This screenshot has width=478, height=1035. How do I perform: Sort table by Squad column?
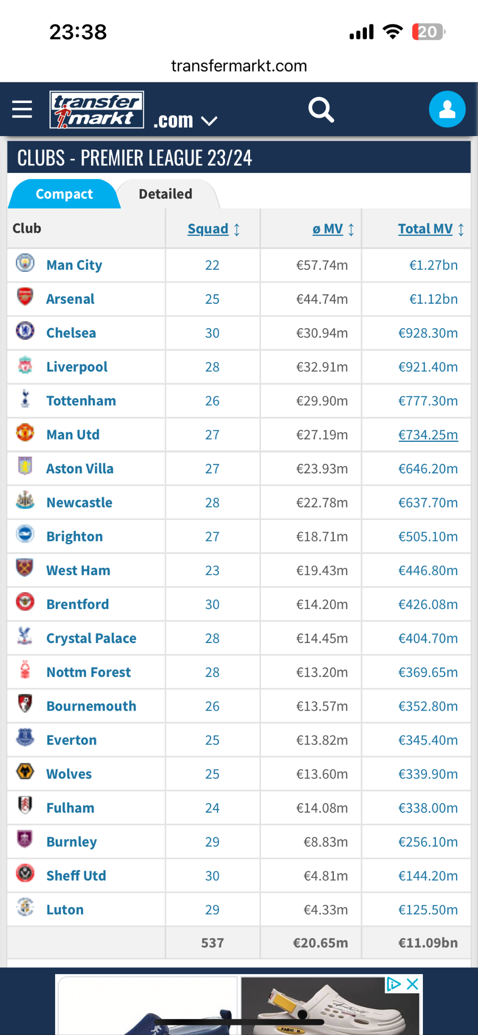pyautogui.click(x=214, y=229)
